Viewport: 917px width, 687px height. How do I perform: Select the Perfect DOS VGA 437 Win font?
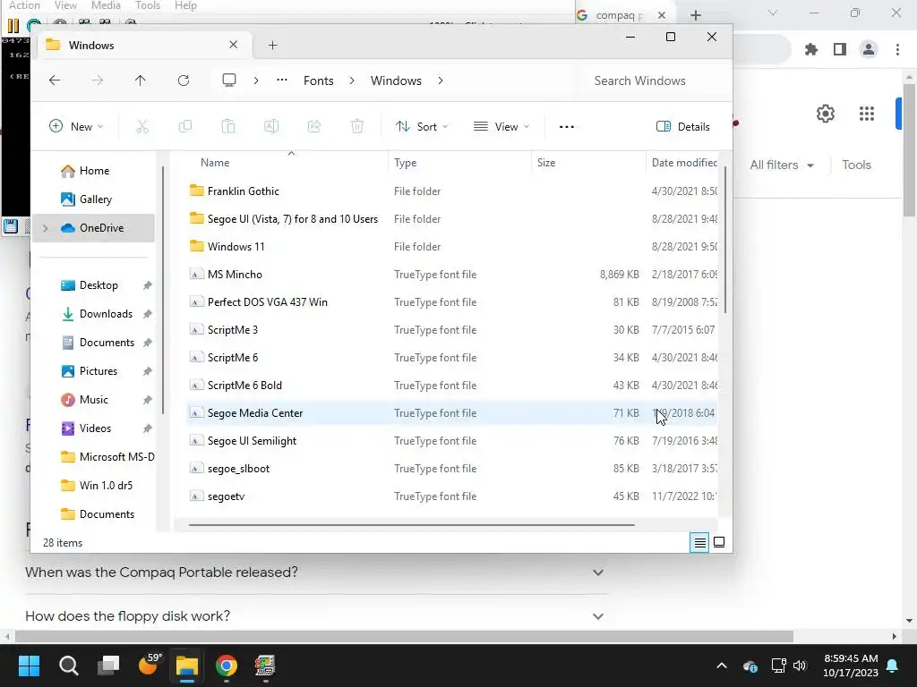(x=451, y=302)
